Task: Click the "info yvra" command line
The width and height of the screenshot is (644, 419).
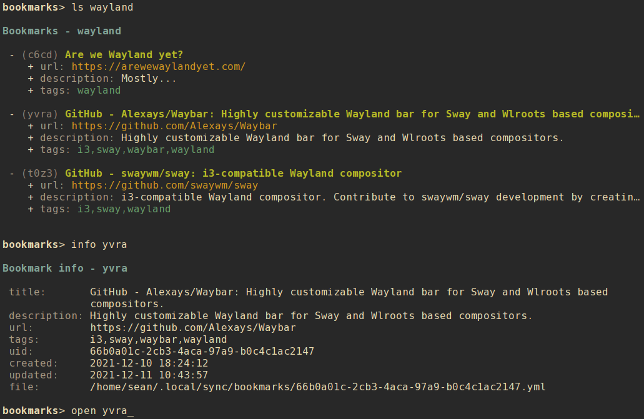Action: (99, 245)
